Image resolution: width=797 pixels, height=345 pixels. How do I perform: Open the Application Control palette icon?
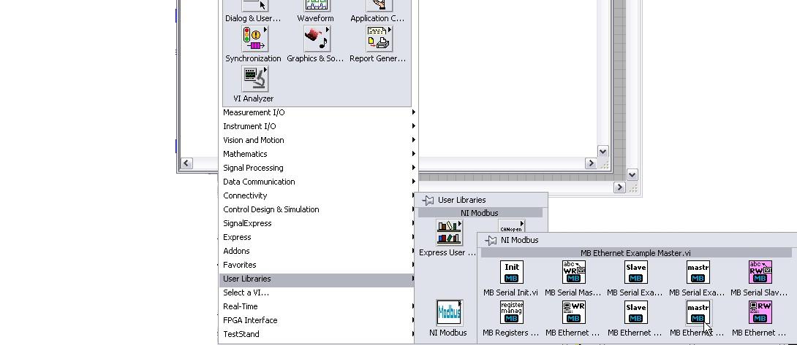(x=379, y=5)
